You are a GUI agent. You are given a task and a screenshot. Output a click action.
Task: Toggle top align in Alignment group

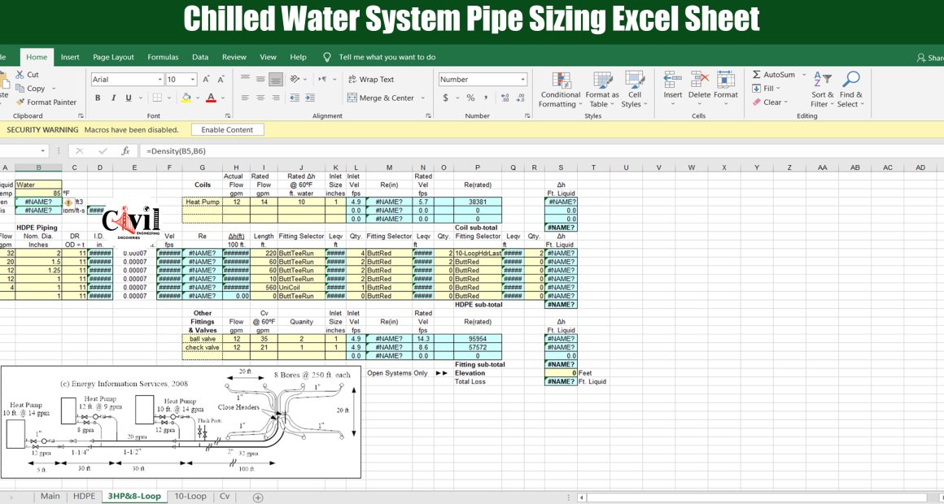tap(245, 79)
